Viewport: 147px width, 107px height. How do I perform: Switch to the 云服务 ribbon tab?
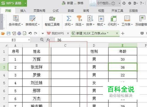click(133, 11)
